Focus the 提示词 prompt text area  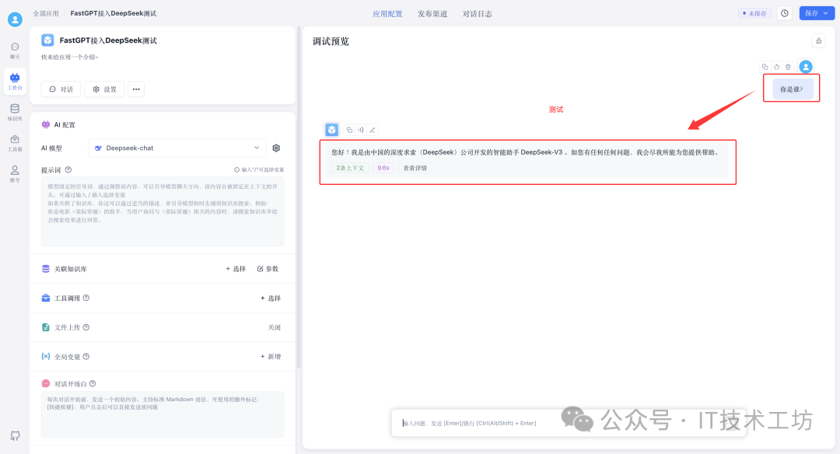[163, 211]
